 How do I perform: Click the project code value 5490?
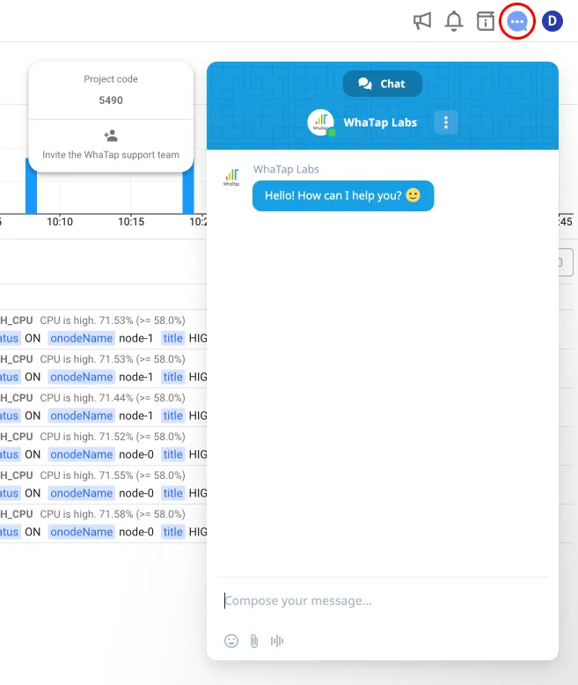(x=111, y=100)
